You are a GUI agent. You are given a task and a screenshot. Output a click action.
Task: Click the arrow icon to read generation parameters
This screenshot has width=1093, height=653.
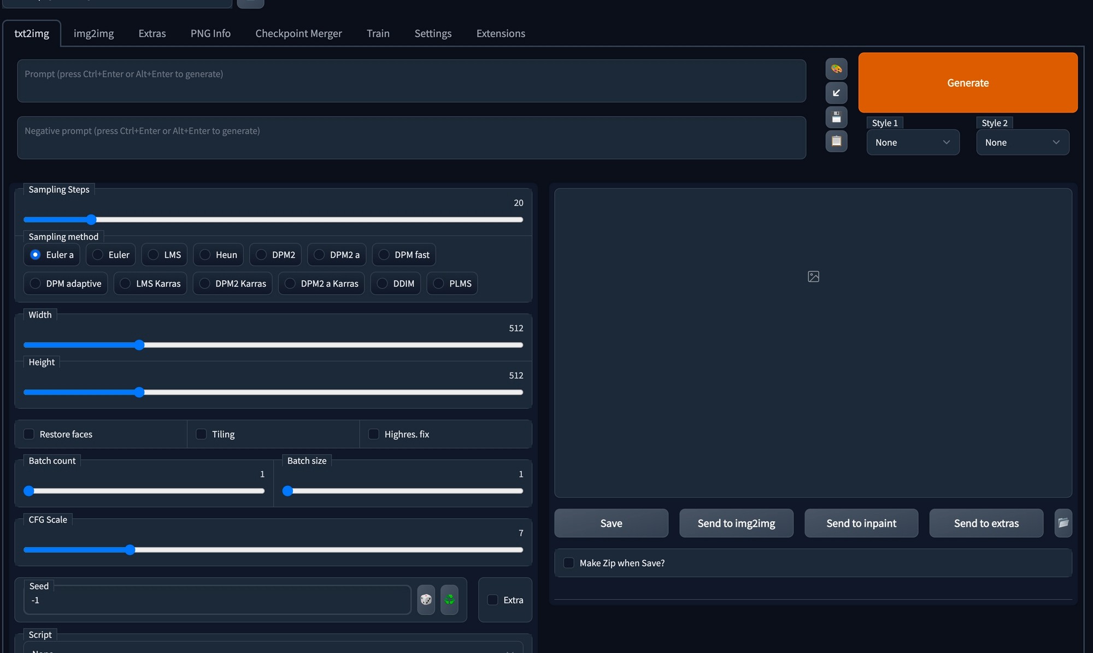pyautogui.click(x=836, y=93)
